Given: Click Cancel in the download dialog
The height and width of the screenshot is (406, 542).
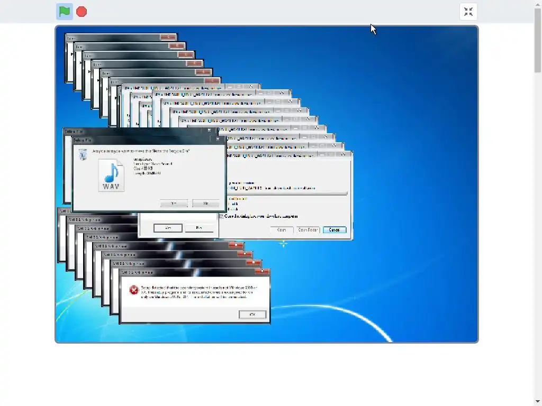Looking at the screenshot, I should click(x=335, y=229).
